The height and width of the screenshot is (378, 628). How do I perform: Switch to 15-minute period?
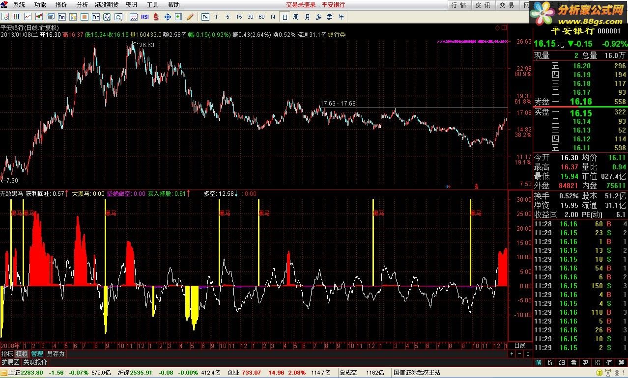239,17
